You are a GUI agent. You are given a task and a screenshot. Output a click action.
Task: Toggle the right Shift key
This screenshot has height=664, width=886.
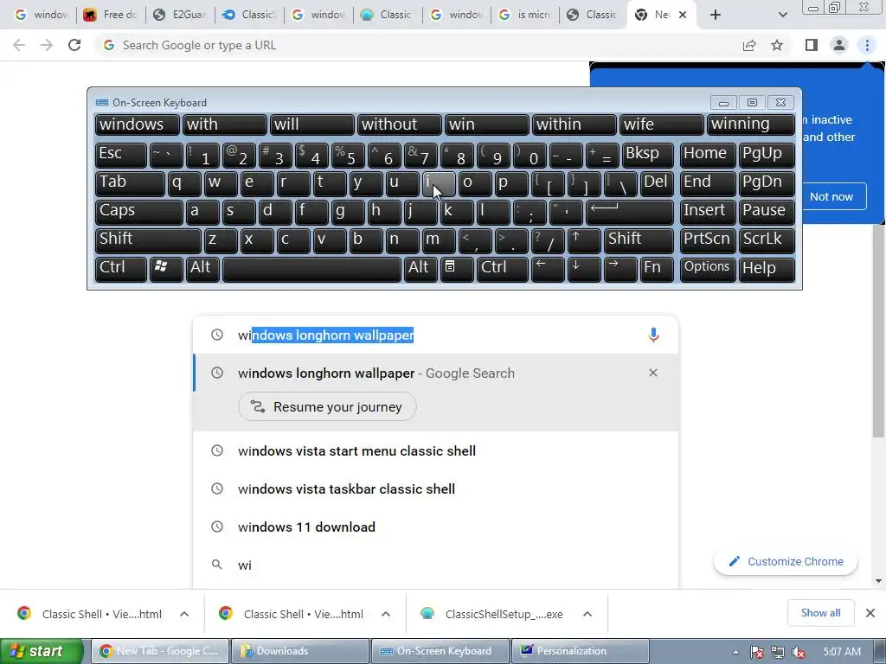(639, 240)
